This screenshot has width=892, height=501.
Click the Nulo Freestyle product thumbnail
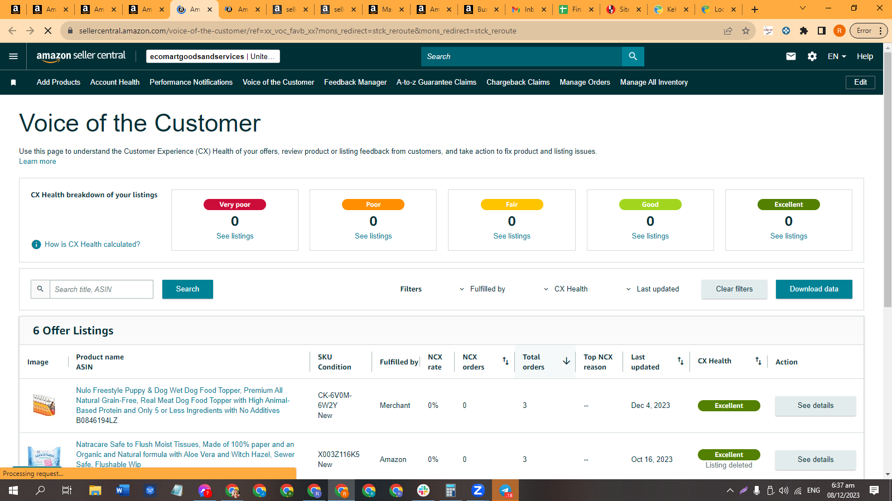[x=44, y=405]
